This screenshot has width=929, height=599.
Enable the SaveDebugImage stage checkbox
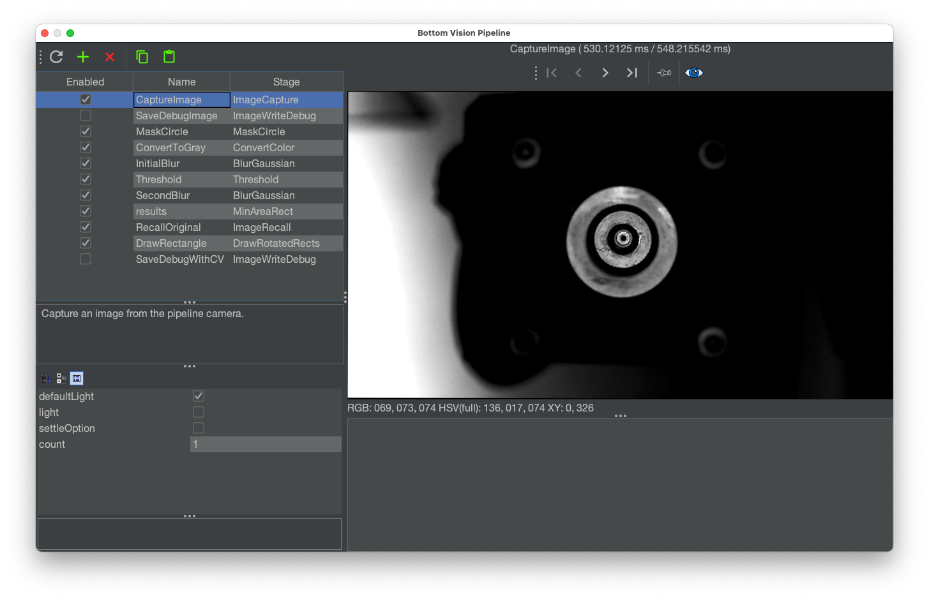(x=86, y=115)
